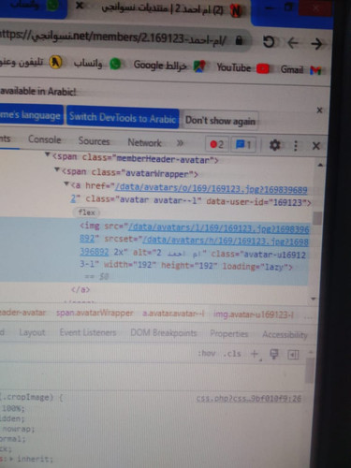The image size is (351, 468).
Task: Open the Google Maps bookmark
Action: 169,66
